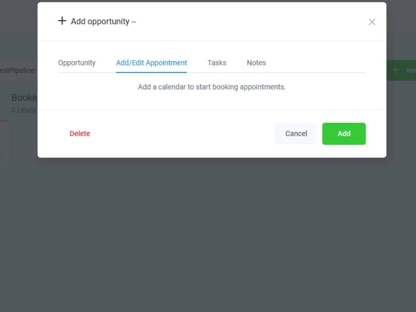
Task: Select the Add/Edit Appointment tab
Action: click(152, 63)
